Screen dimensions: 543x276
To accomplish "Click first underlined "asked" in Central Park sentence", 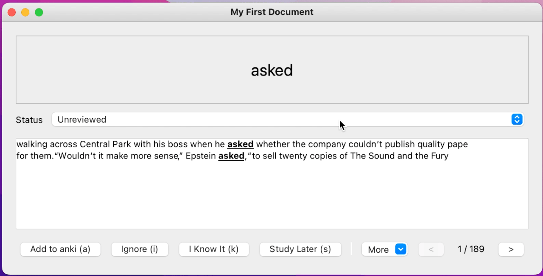I will pos(240,144).
